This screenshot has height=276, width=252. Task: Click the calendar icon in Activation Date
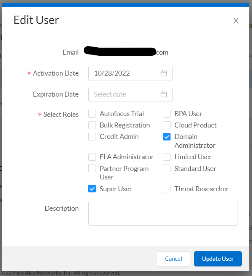164,73
